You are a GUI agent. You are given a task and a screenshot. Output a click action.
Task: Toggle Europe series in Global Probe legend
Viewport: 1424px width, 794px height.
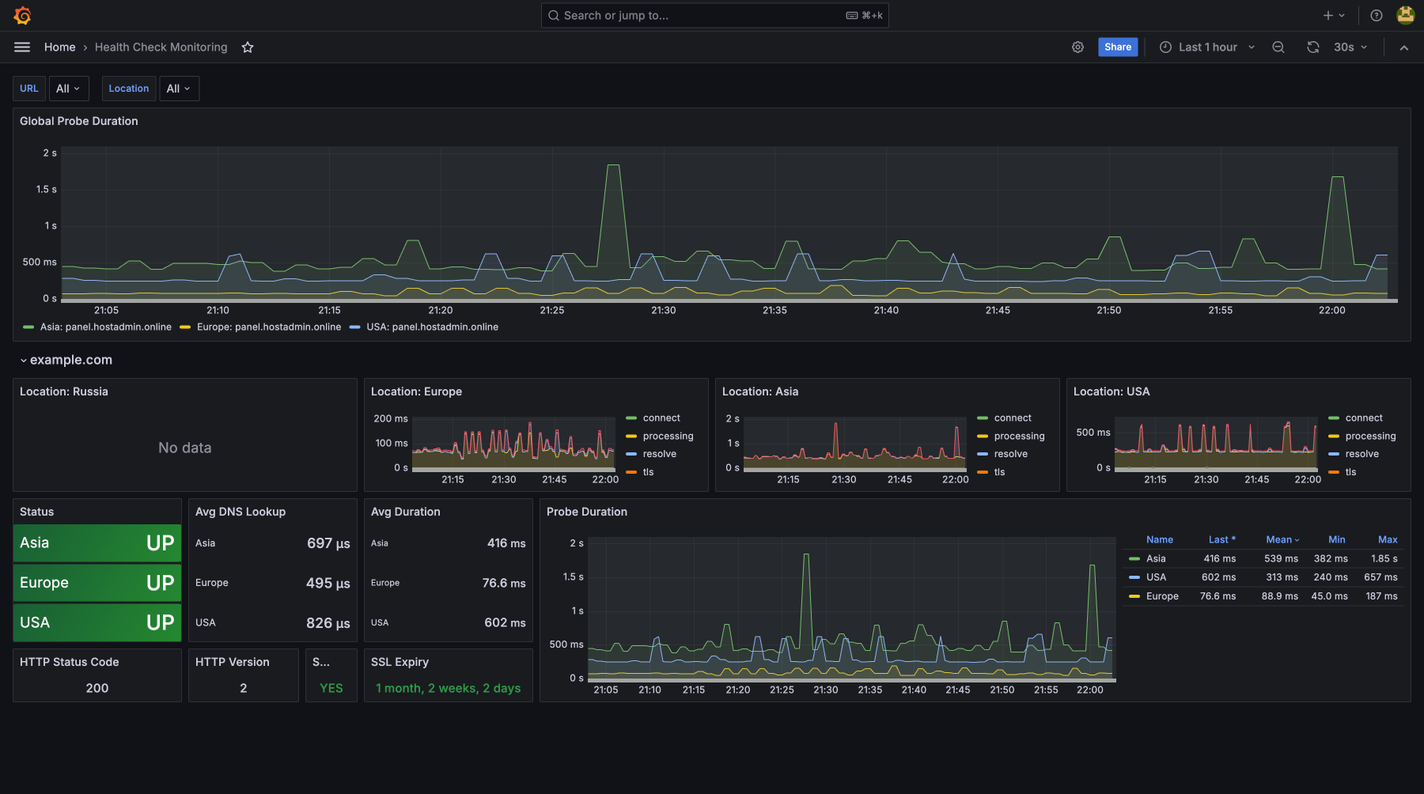pyautogui.click(x=268, y=327)
